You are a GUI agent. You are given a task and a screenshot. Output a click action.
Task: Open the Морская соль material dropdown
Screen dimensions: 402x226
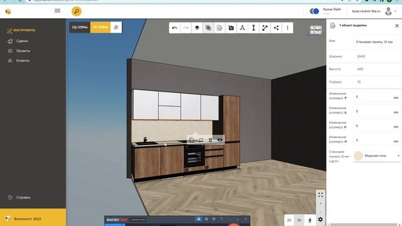pyautogui.click(x=377, y=156)
